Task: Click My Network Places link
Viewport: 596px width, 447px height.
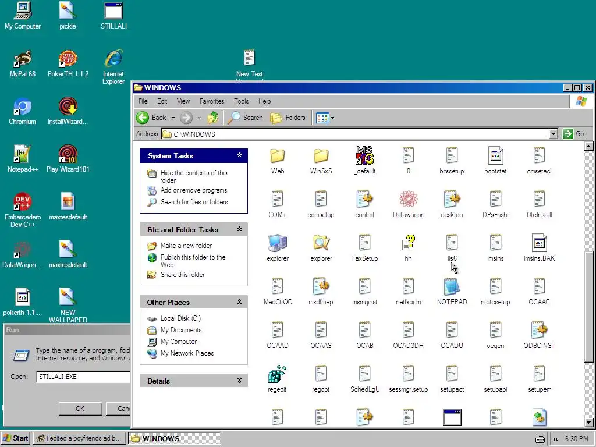Action: pyautogui.click(x=187, y=353)
